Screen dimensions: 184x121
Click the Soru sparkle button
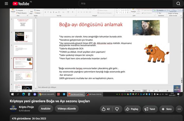pos(167,109)
